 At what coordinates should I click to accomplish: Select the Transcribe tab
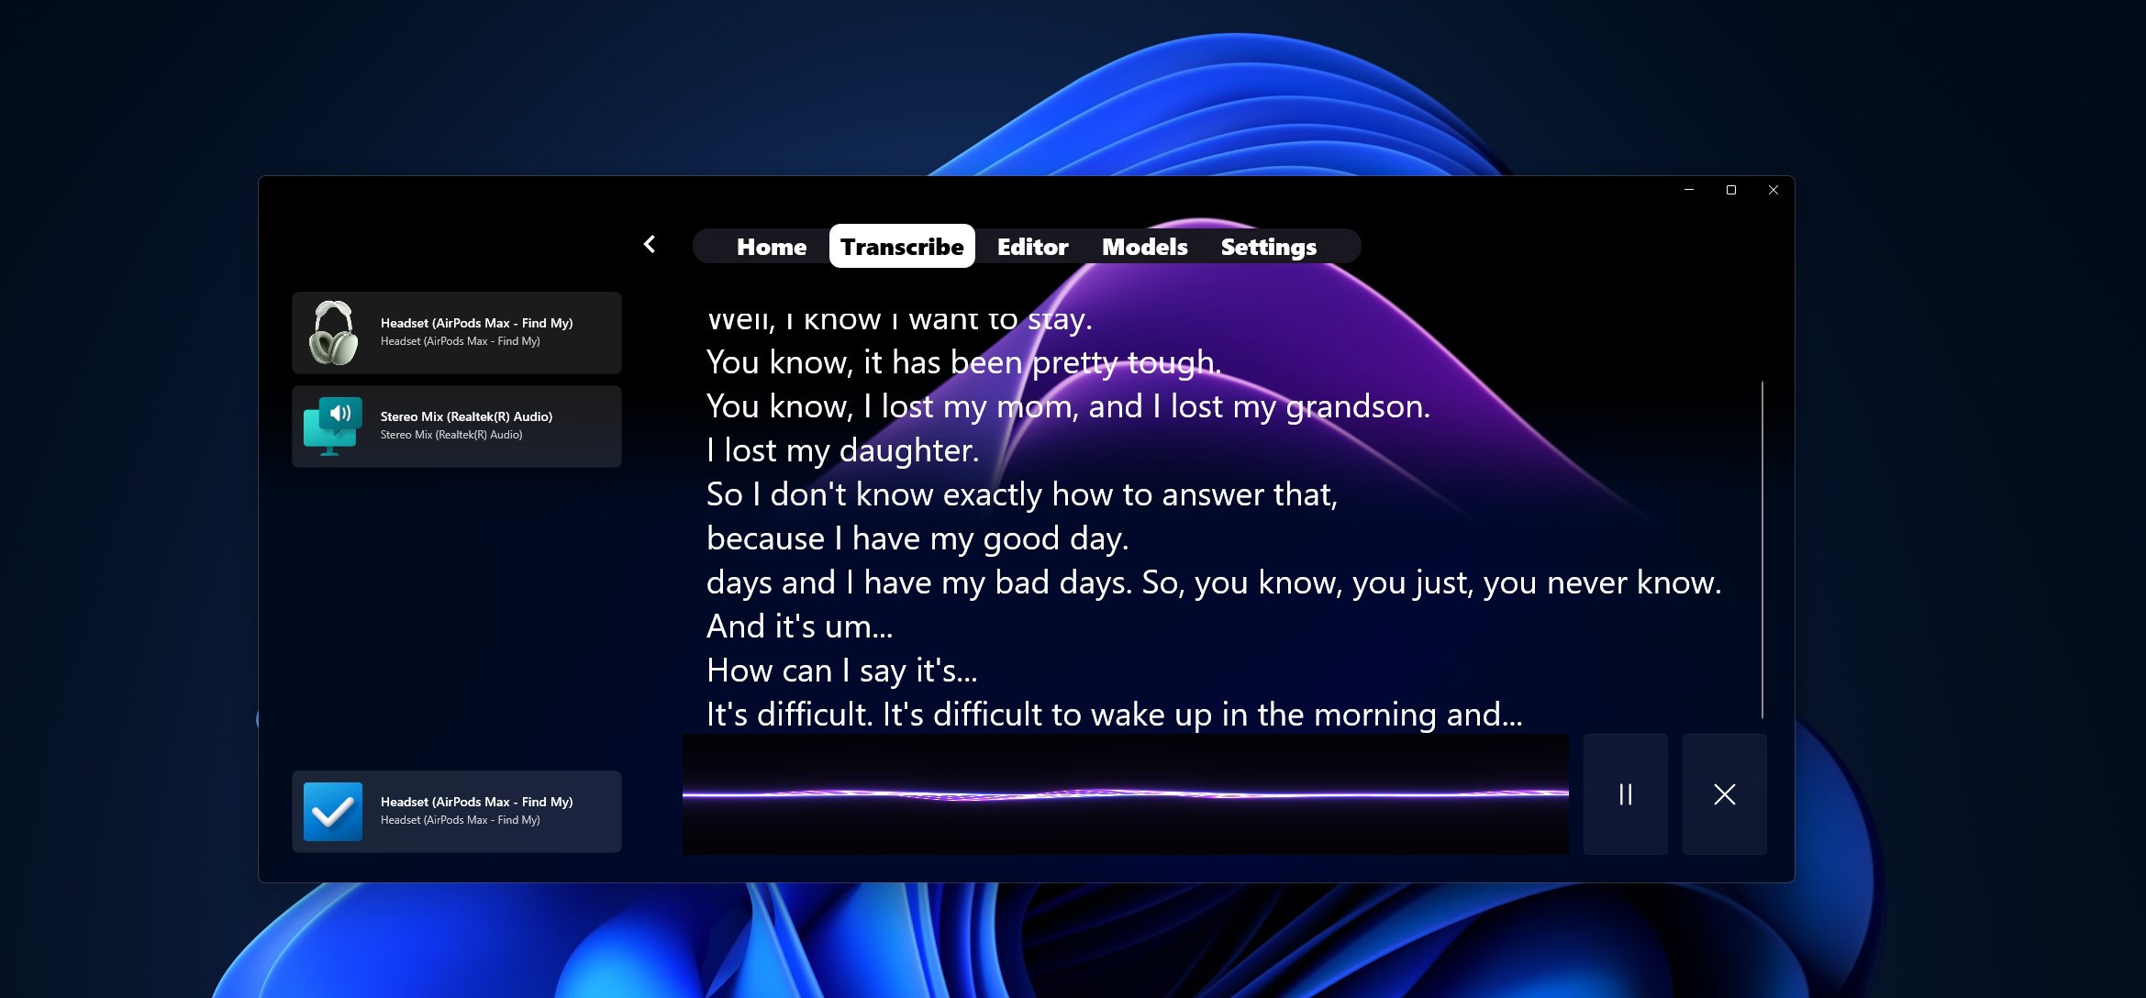click(x=902, y=246)
